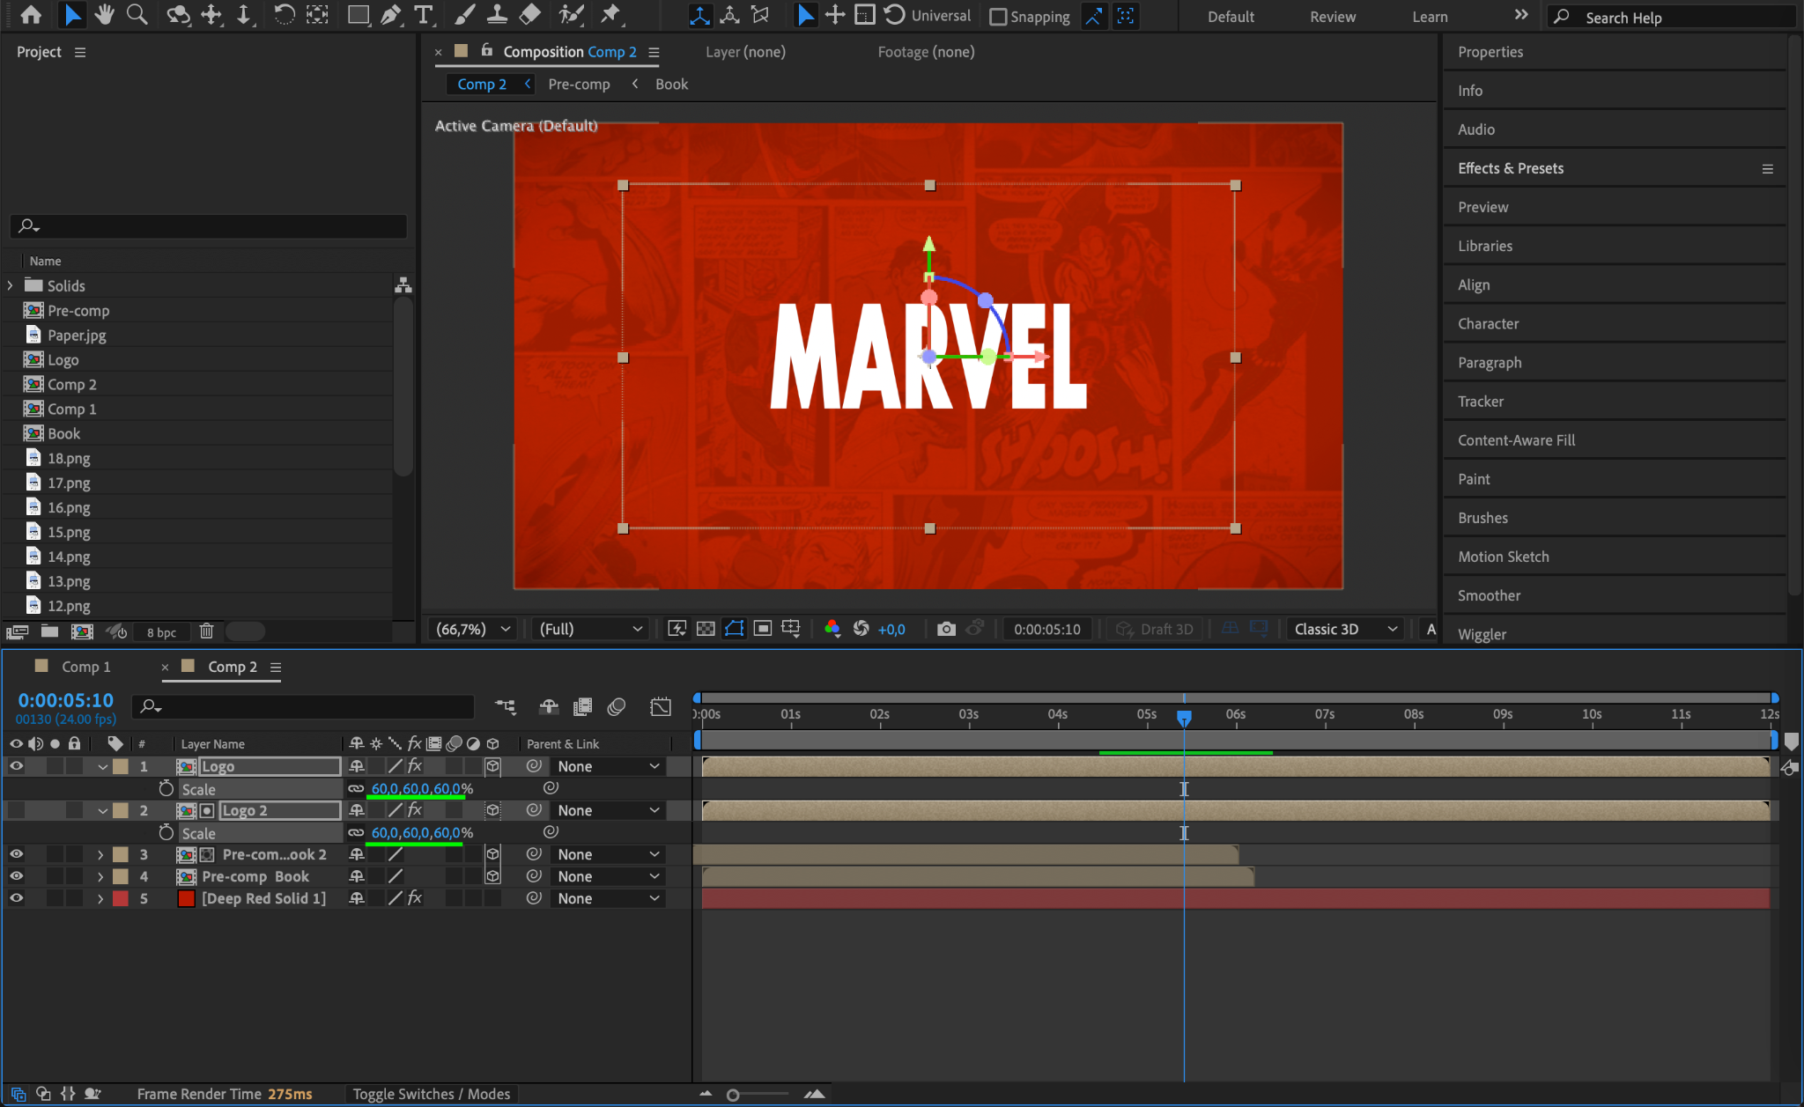Select the Puppet Pin tool
Viewport: 1804px width, 1107px height.
click(x=610, y=15)
